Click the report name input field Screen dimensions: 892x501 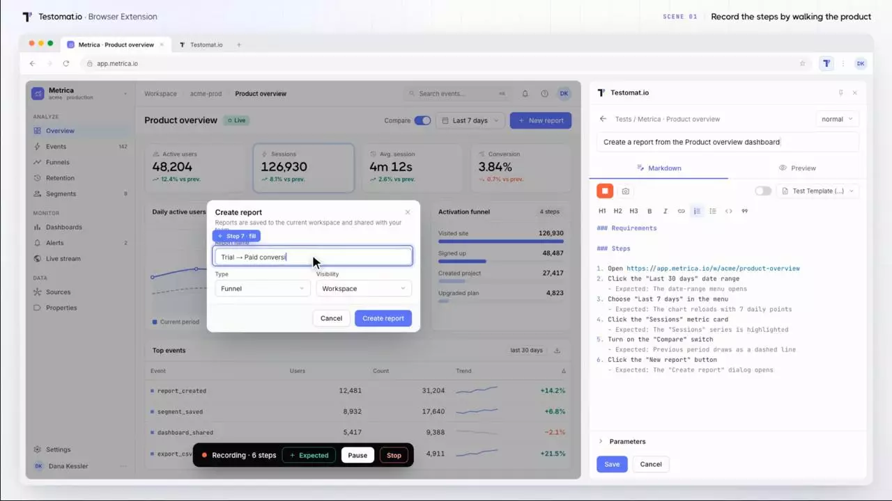[313, 257]
